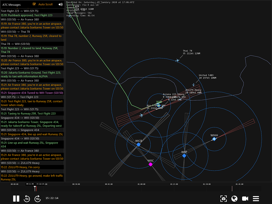Image resolution: width=272 pixels, height=204 pixels.
Task: Jump to the 01:00:00 timeline mark
Action: point(141,184)
